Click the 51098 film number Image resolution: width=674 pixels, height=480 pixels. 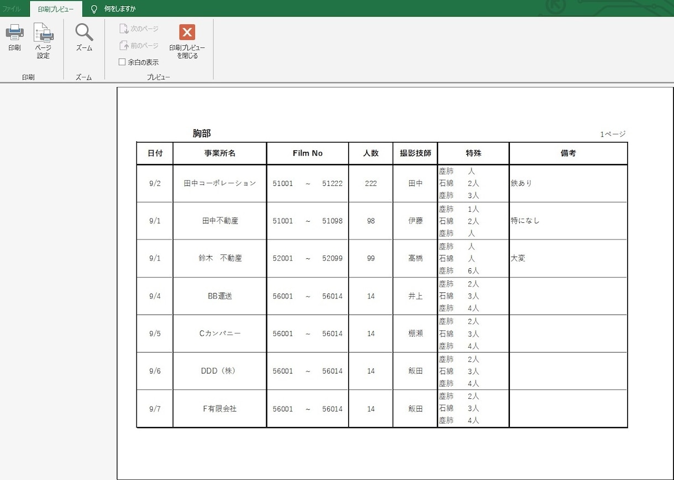tap(333, 221)
